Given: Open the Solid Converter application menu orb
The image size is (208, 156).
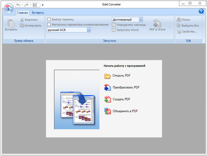Looking at the screenshot, I should [9, 8].
